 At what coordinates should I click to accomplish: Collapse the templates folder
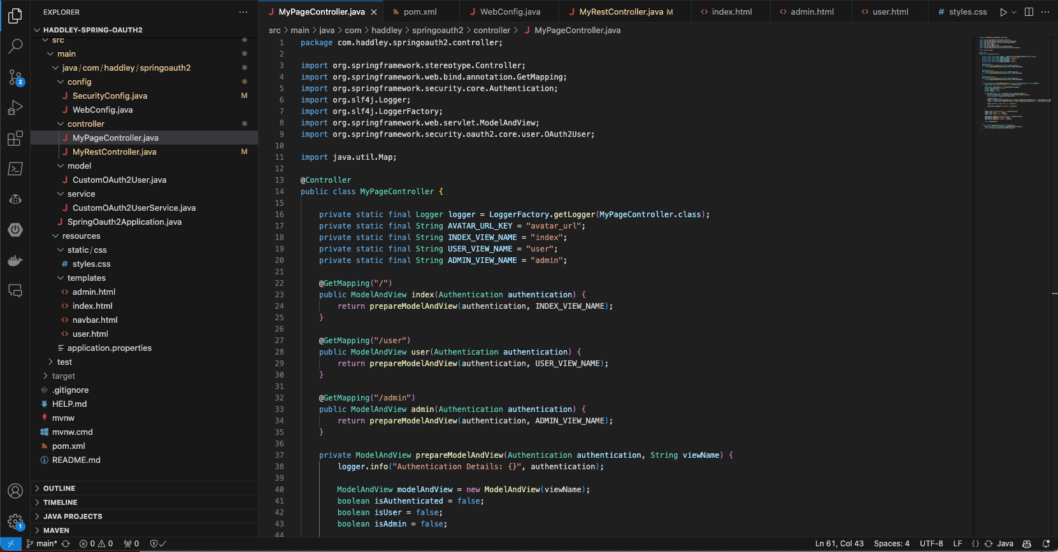coord(86,278)
